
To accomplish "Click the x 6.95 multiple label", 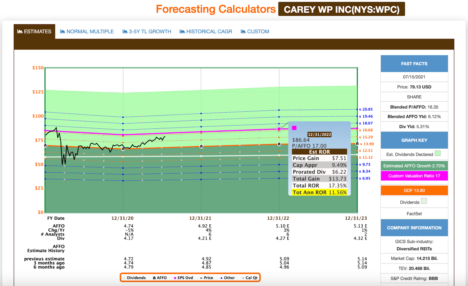I will coord(365,178).
